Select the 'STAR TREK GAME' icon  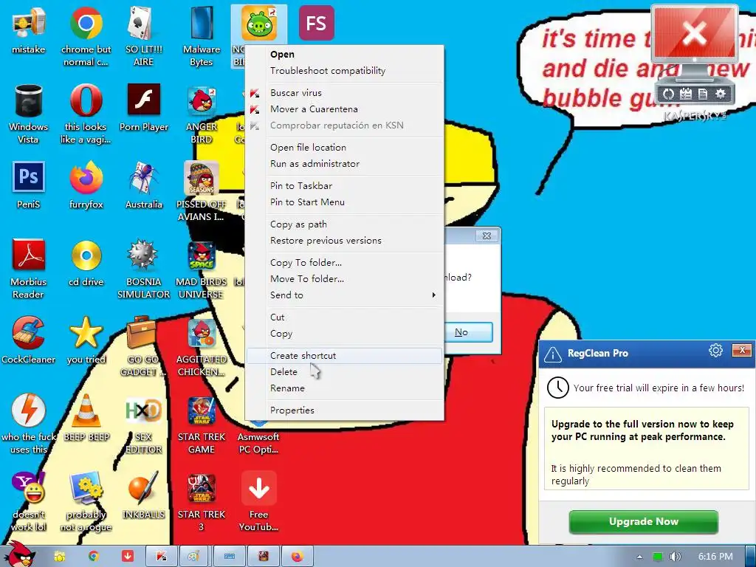click(201, 425)
